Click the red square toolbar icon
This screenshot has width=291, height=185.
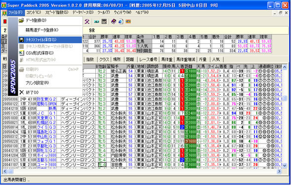(5, 22)
